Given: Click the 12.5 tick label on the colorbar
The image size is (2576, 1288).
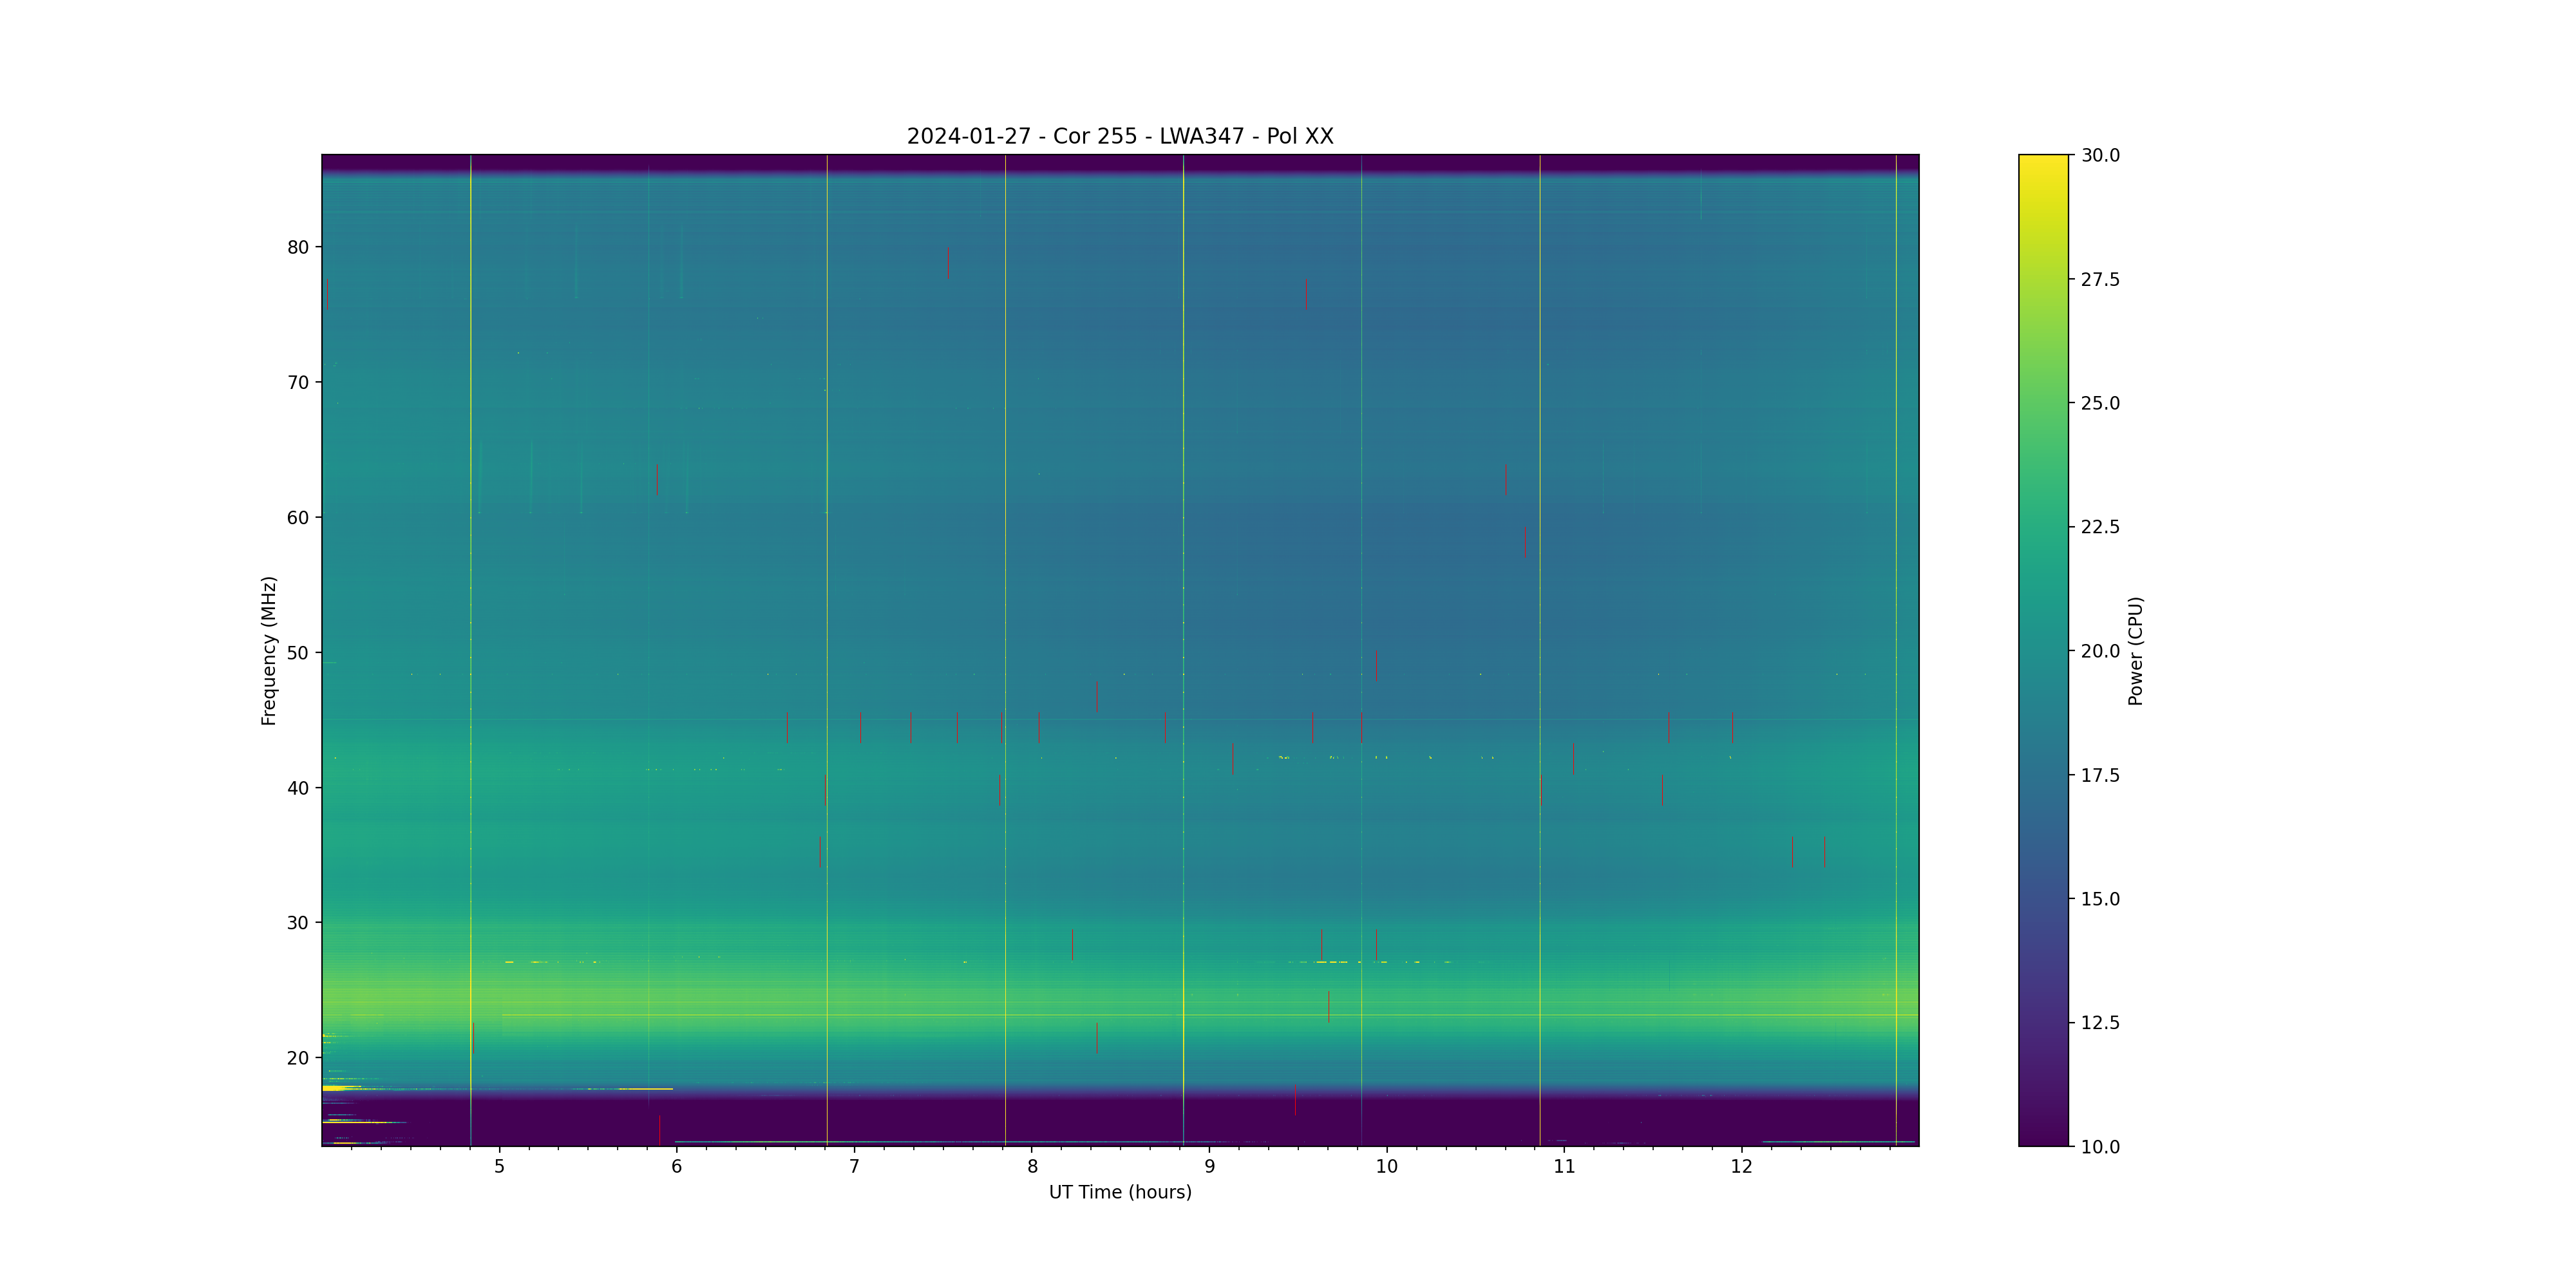Looking at the screenshot, I should tap(2100, 1022).
